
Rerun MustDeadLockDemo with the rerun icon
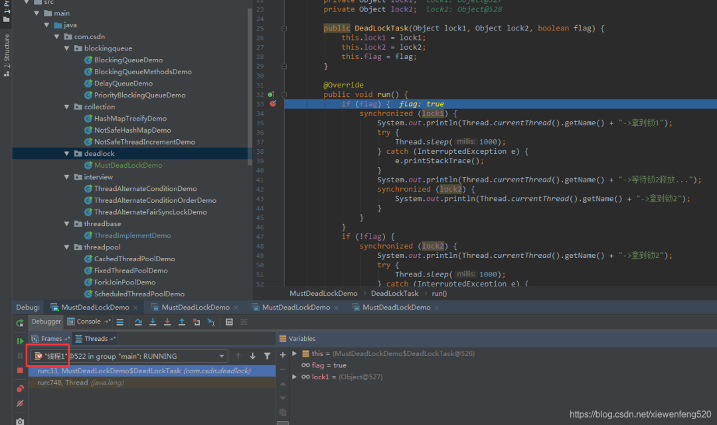[x=20, y=323]
